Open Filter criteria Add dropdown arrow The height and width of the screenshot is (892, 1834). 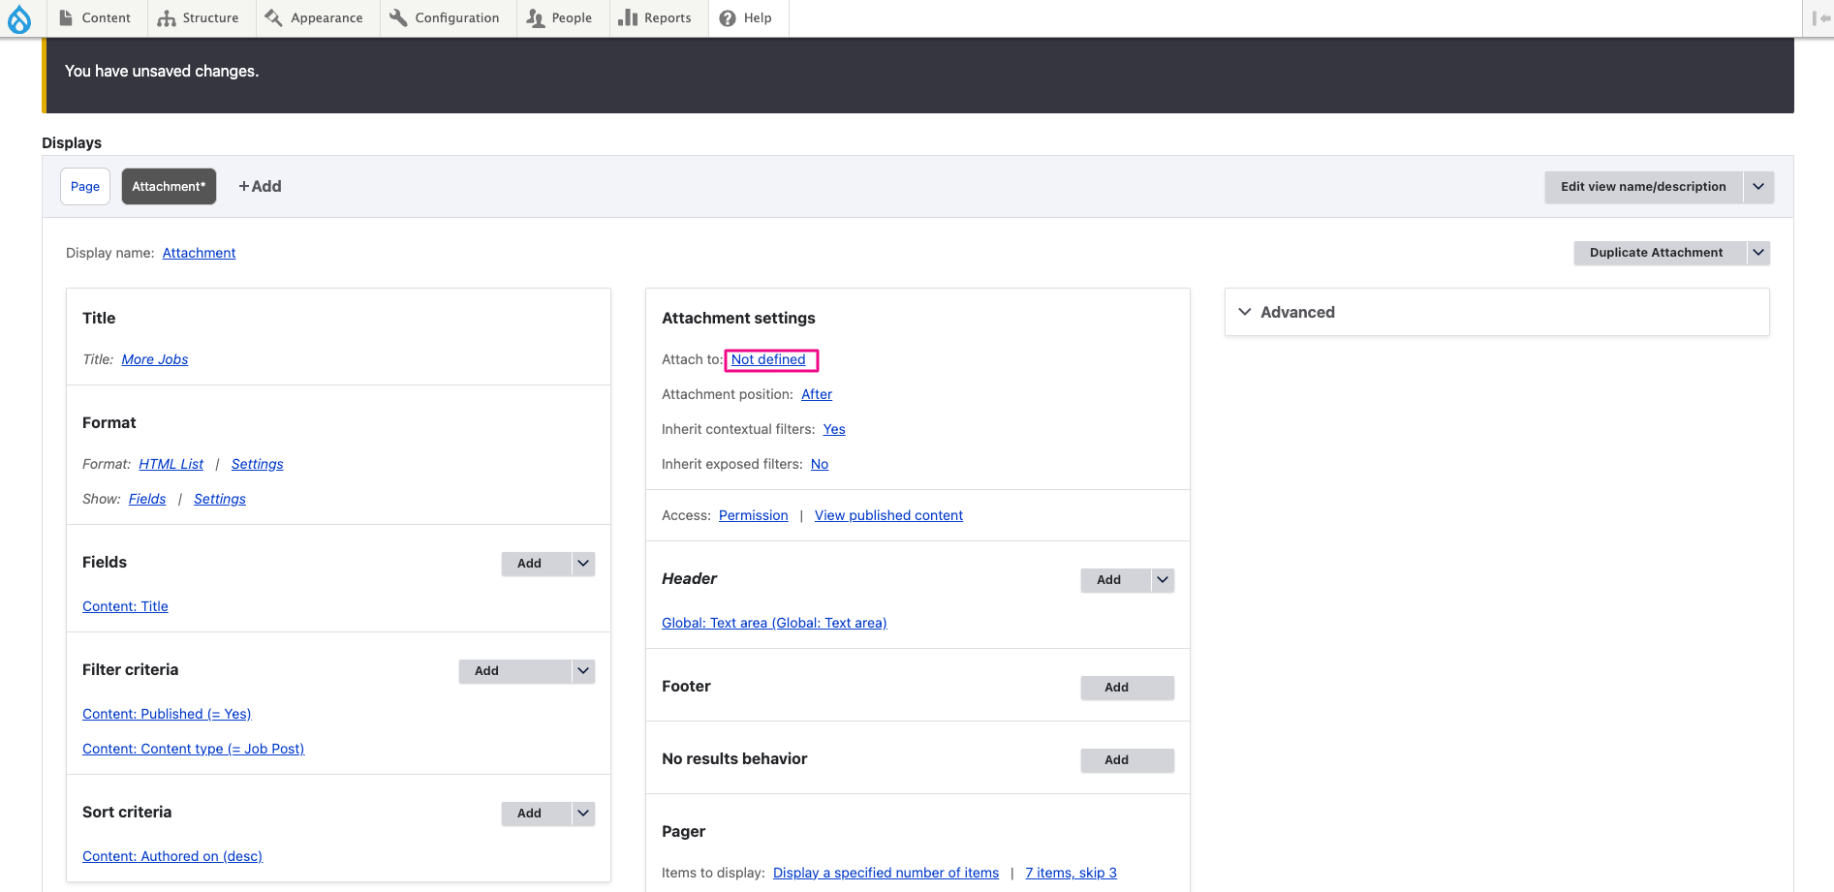click(583, 671)
